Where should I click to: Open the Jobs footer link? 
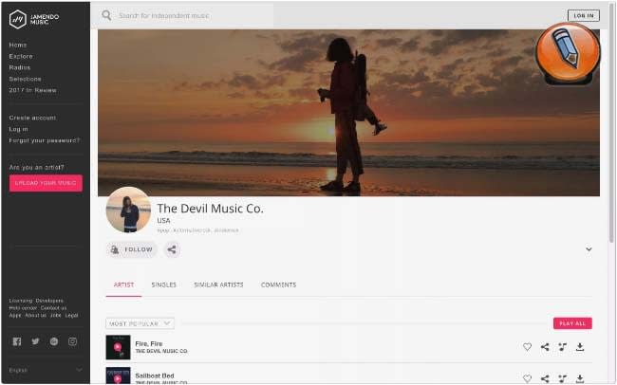(x=55, y=316)
